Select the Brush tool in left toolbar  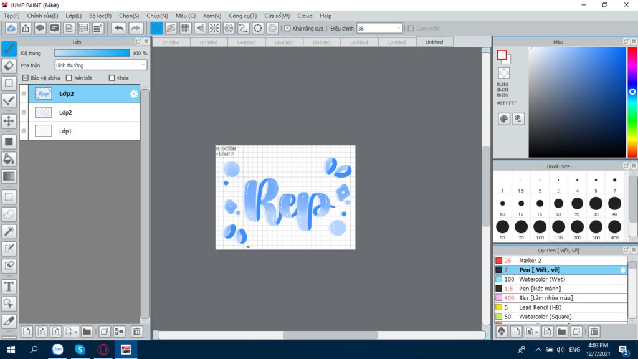(x=9, y=49)
